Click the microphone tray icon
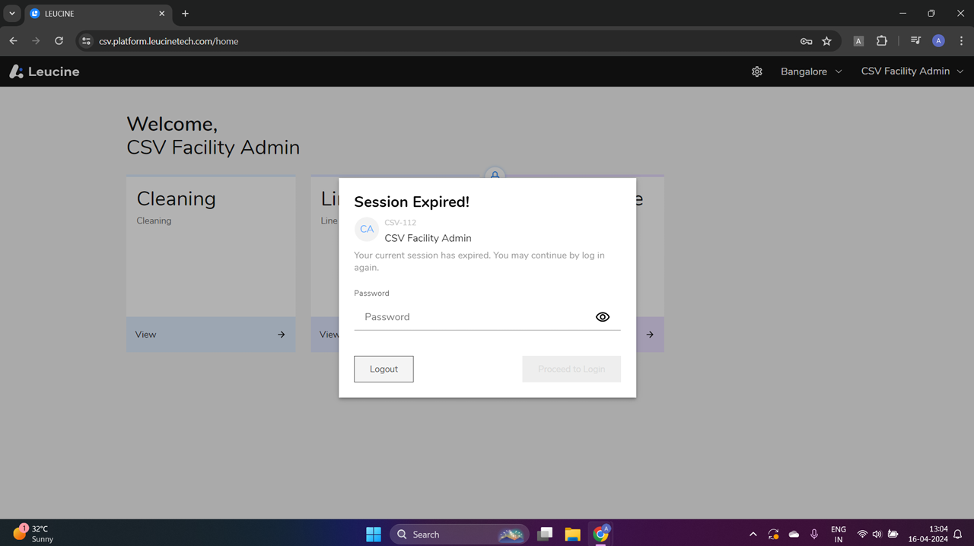 click(814, 535)
